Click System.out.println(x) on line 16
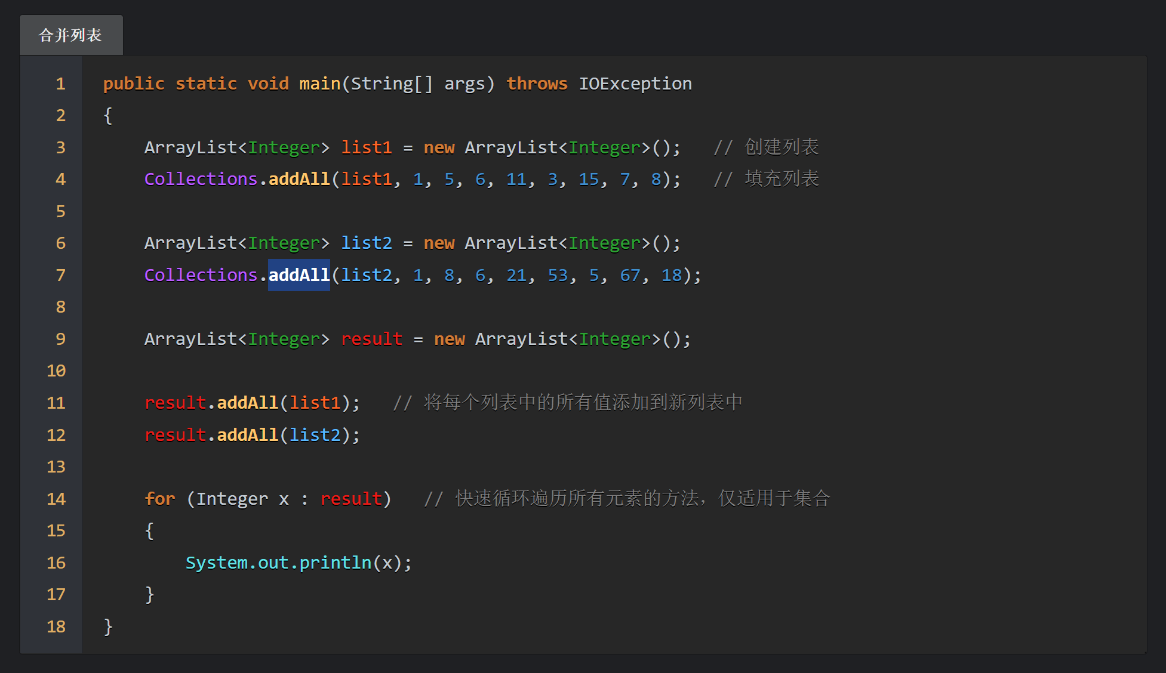The height and width of the screenshot is (673, 1166). coord(298,563)
